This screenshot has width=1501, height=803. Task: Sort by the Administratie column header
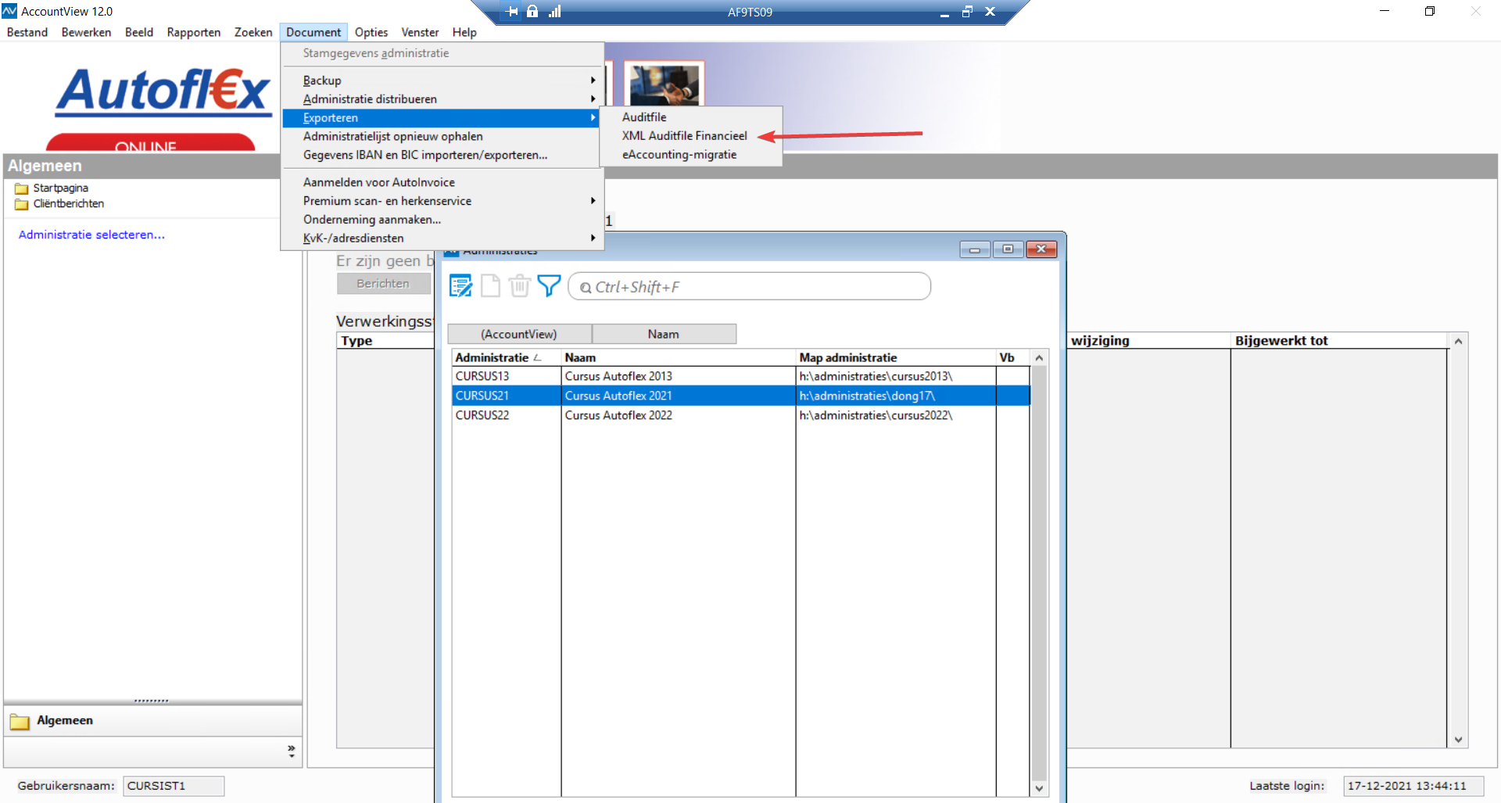coord(506,357)
